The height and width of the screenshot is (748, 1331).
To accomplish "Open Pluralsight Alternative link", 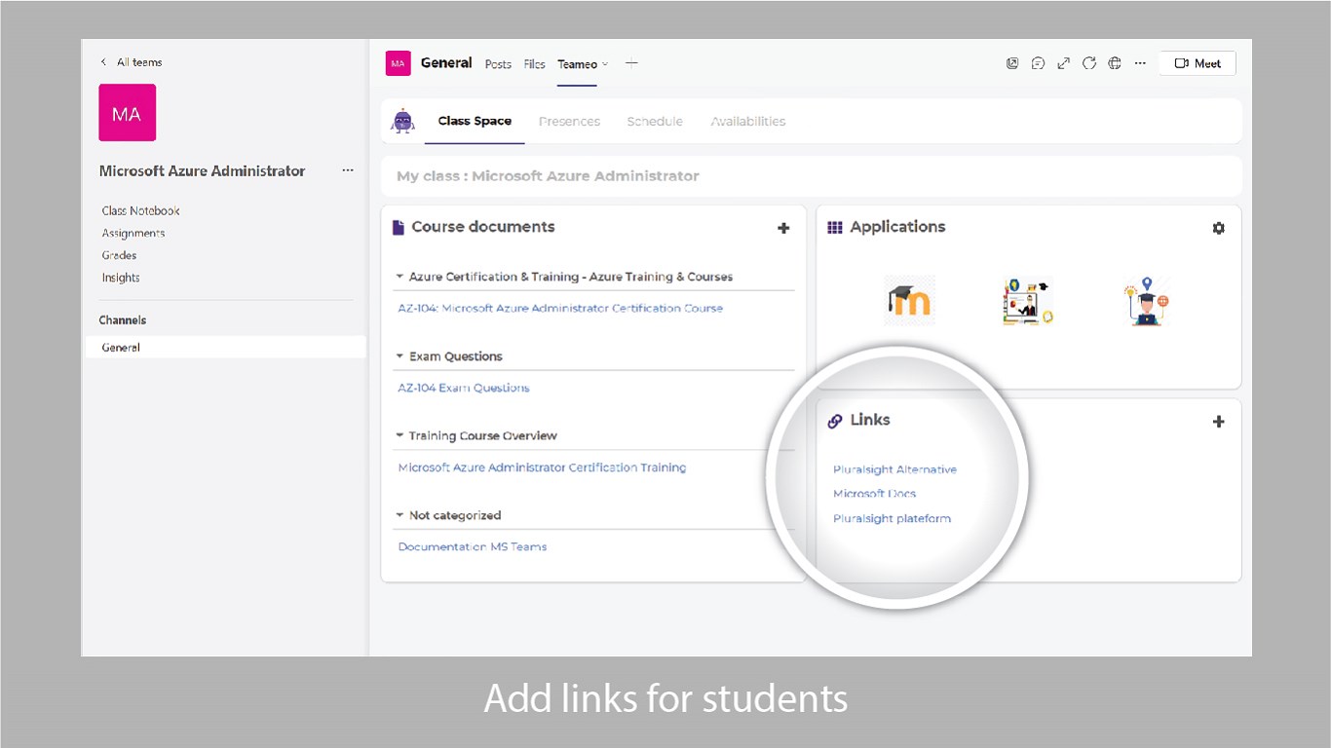I will (894, 469).
